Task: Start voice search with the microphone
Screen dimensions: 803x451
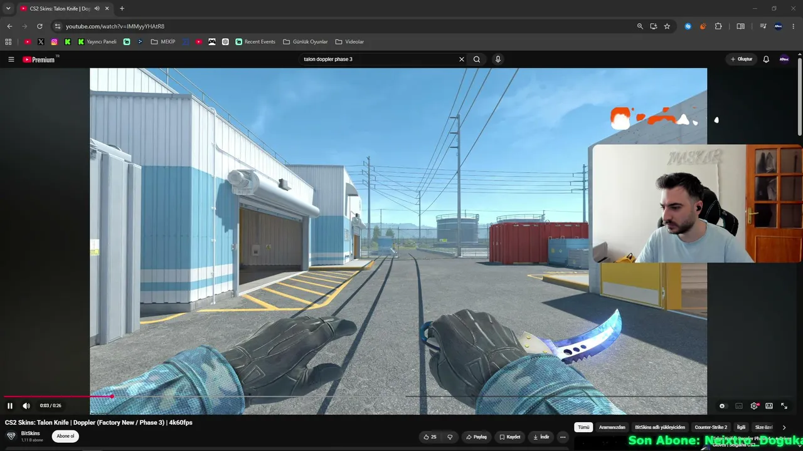Action: coord(498,60)
